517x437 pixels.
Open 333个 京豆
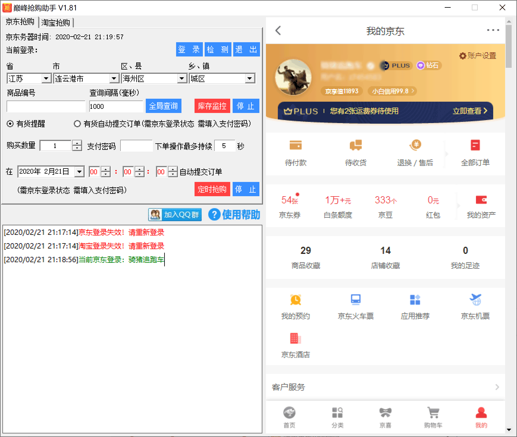click(385, 207)
